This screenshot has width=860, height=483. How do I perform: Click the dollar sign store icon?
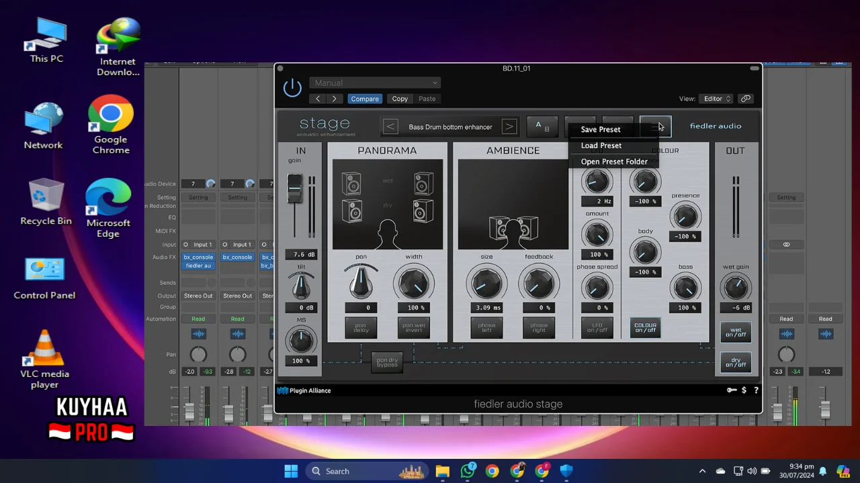pos(744,390)
